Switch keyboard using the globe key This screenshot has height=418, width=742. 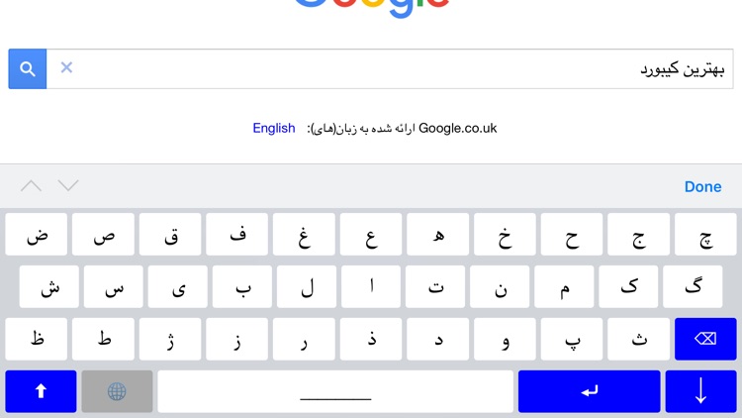coord(117,391)
